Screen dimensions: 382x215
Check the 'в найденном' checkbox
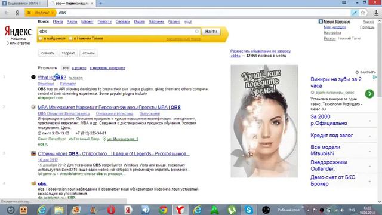pyautogui.click(x=41, y=38)
